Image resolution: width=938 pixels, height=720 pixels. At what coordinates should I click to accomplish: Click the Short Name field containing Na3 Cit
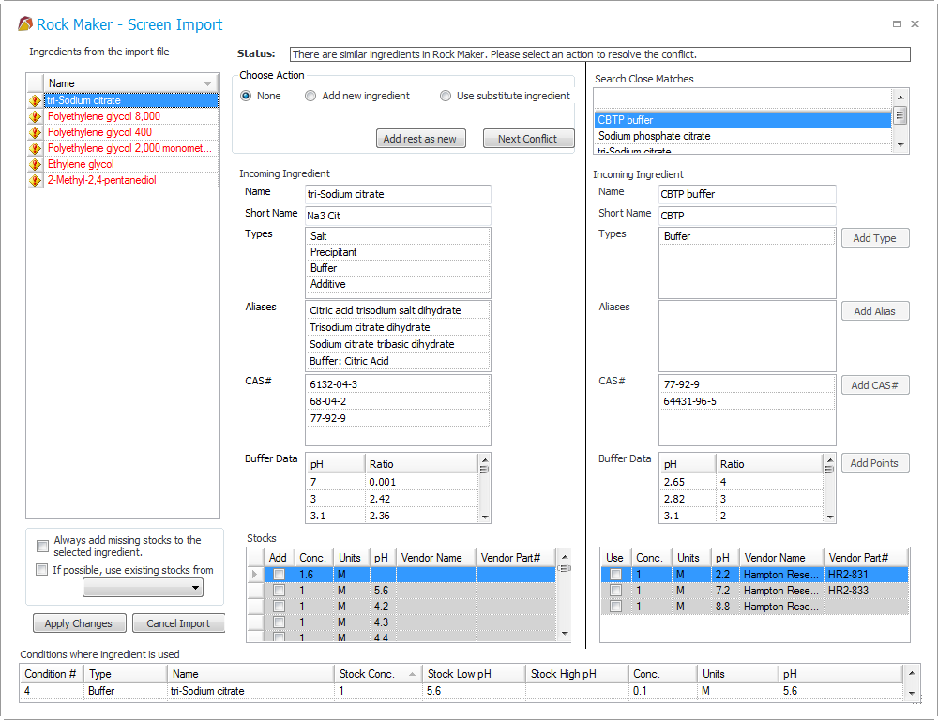398,216
